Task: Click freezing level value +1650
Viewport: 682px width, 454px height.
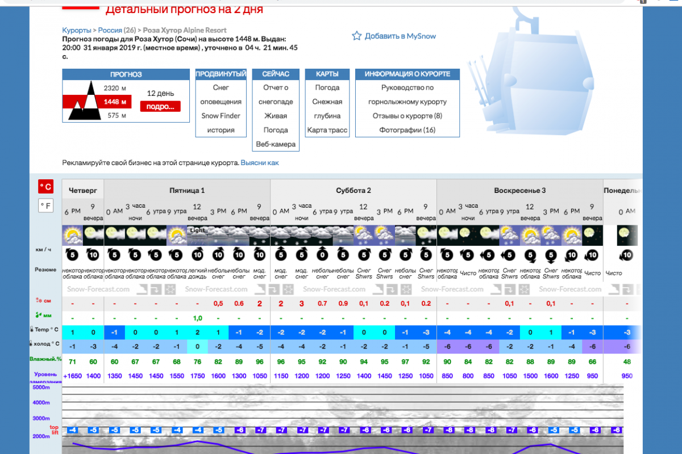Action: tap(73, 376)
